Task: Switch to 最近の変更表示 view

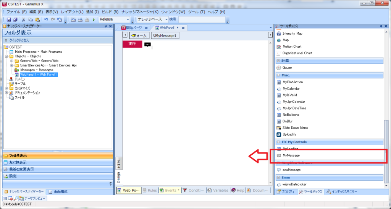Action: click(58, 169)
